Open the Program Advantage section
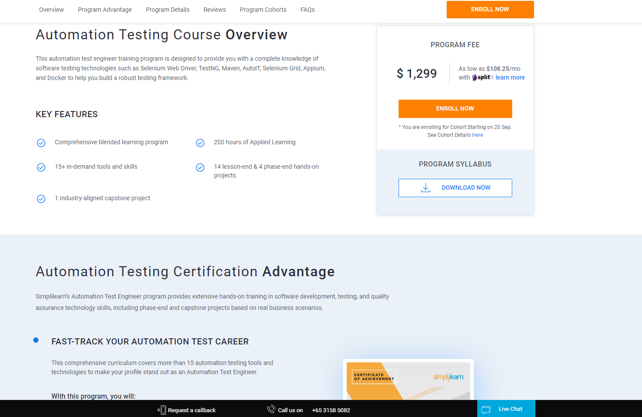This screenshot has height=417, width=642. tap(104, 9)
